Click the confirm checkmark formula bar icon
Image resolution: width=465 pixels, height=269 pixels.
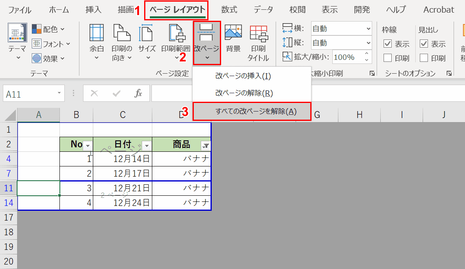pos(116,94)
